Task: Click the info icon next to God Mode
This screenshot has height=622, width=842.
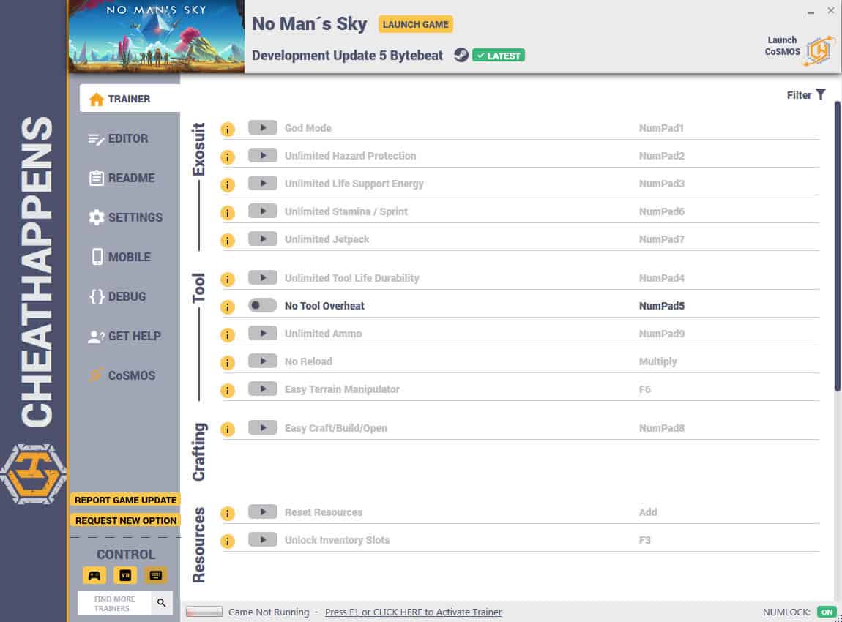Action: 228,130
